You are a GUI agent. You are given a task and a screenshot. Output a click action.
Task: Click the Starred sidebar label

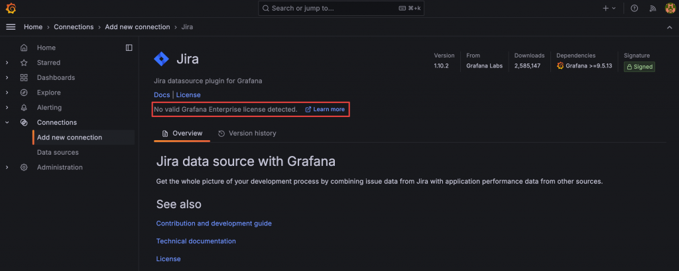[x=48, y=63]
